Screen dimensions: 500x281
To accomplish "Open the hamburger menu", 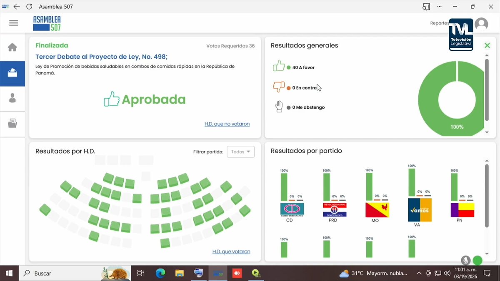I will click(14, 23).
